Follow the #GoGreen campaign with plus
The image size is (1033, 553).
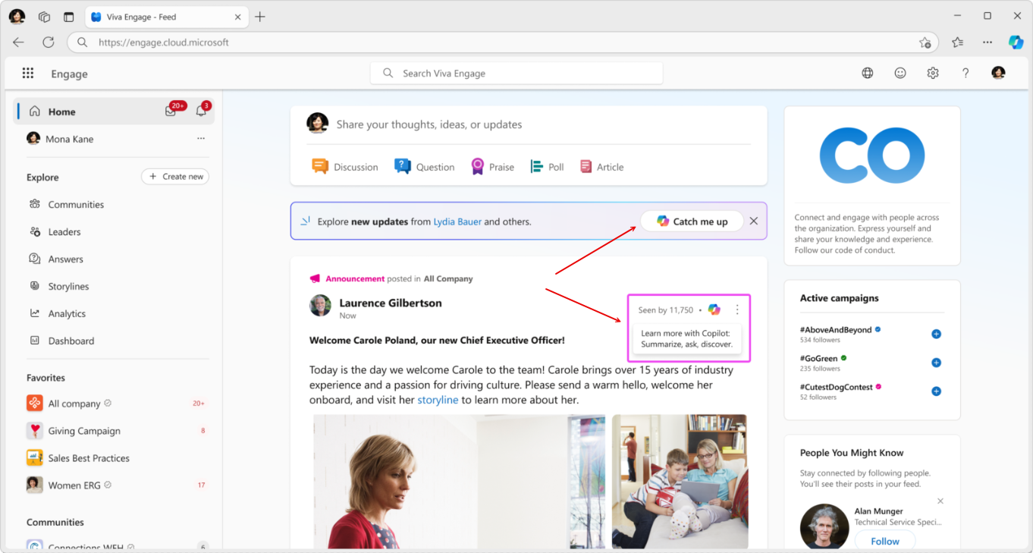pyautogui.click(x=936, y=363)
